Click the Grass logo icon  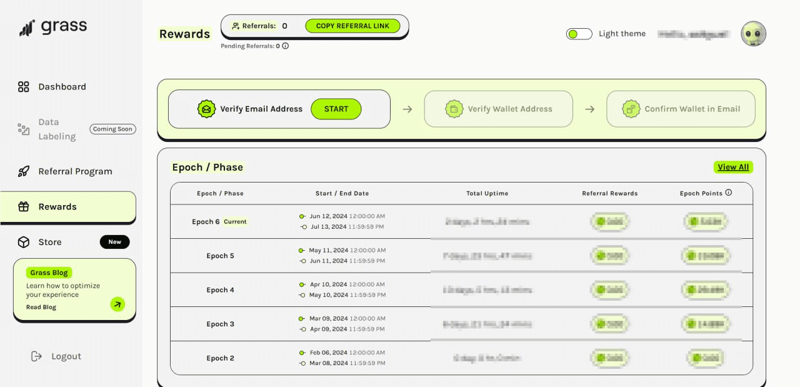27,28
